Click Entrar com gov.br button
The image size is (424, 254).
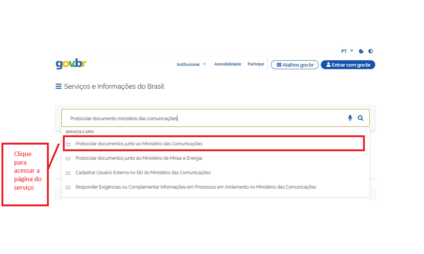[x=348, y=65]
